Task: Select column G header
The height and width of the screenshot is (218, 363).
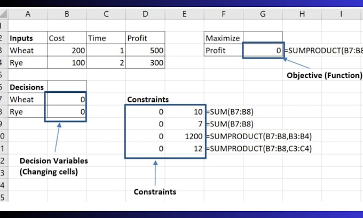Action: tap(263, 14)
